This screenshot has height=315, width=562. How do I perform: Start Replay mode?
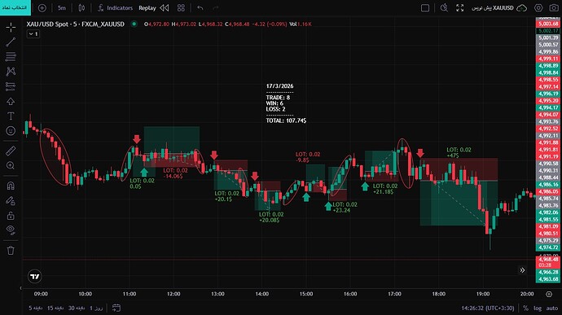click(x=147, y=8)
